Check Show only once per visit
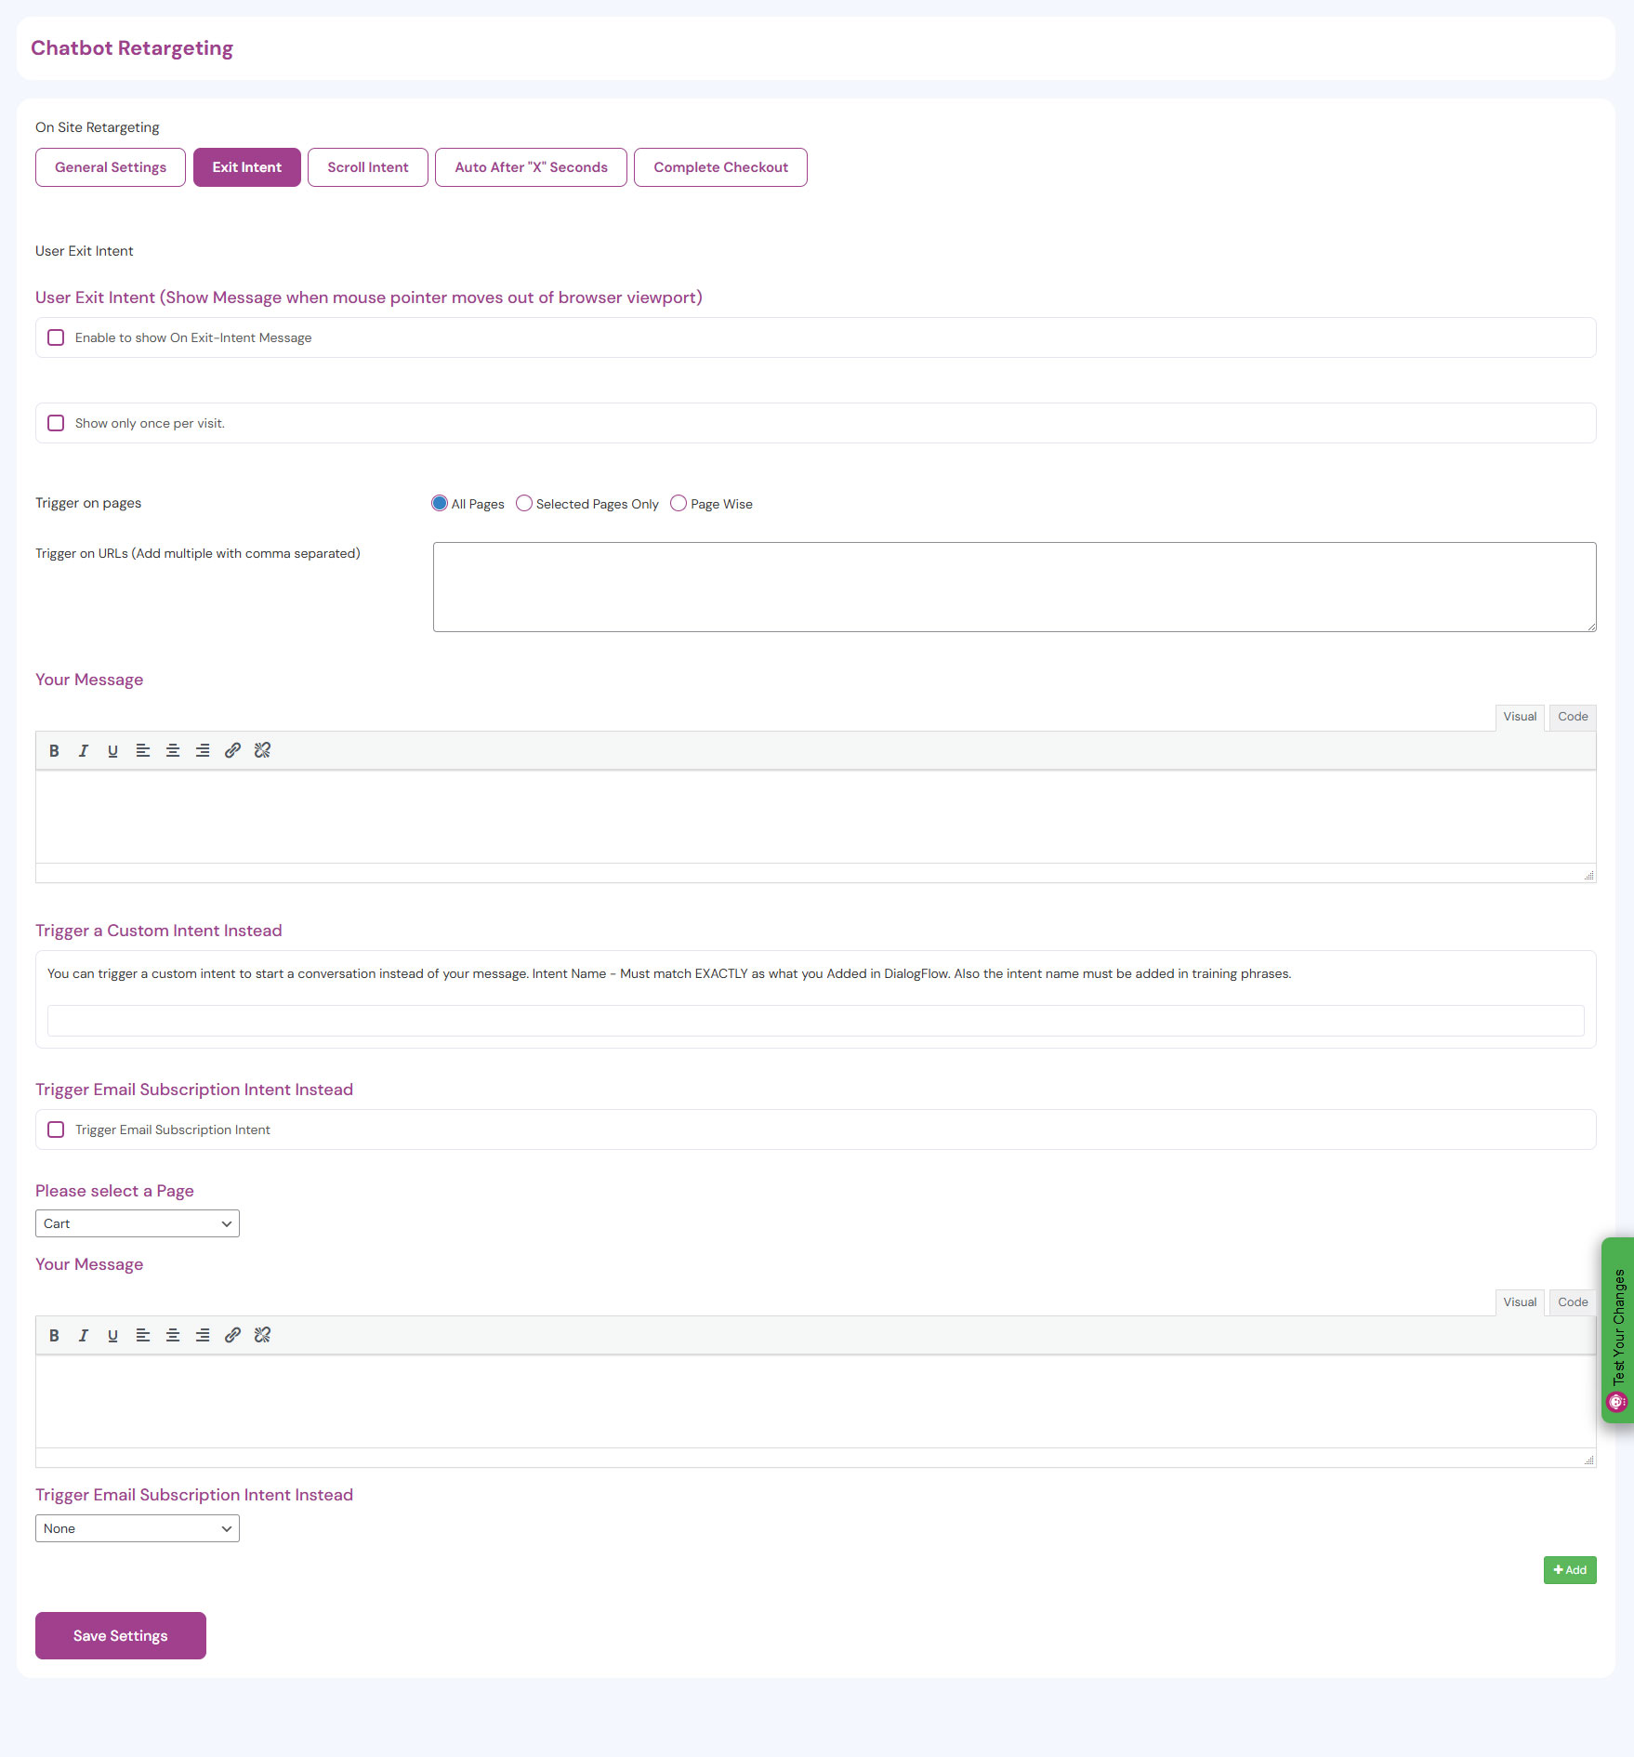This screenshot has height=1757, width=1634. 57,424
